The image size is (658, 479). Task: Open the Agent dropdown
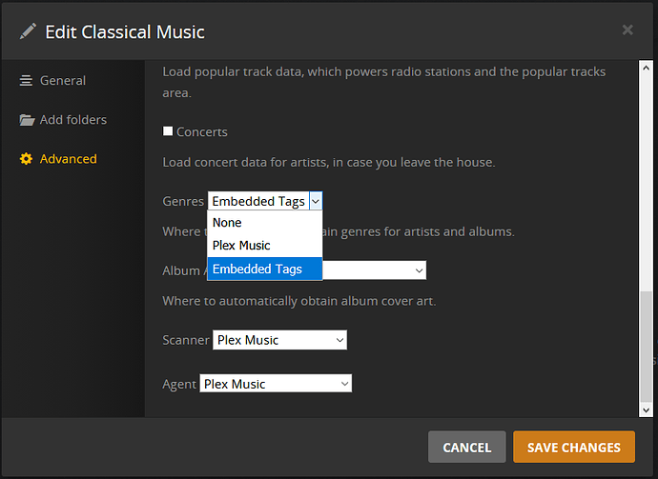[x=276, y=384]
